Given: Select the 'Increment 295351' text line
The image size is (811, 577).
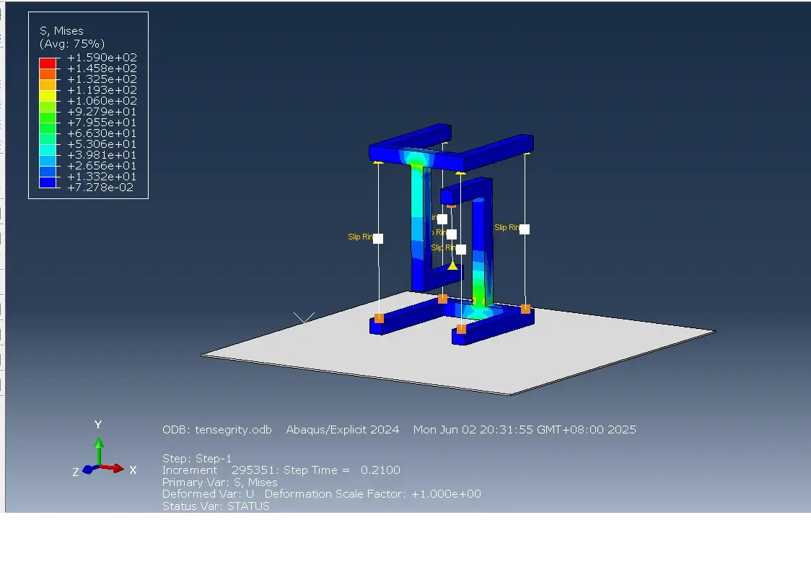Looking at the screenshot, I should 220,470.
